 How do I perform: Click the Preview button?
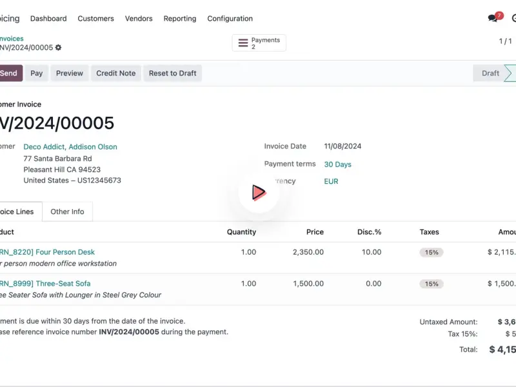click(x=70, y=74)
